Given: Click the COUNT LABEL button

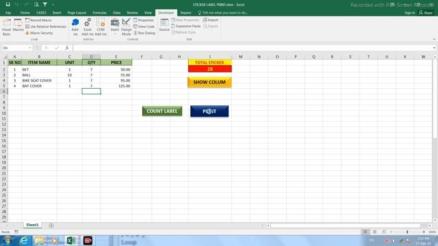Looking at the screenshot, I should coord(162,111).
